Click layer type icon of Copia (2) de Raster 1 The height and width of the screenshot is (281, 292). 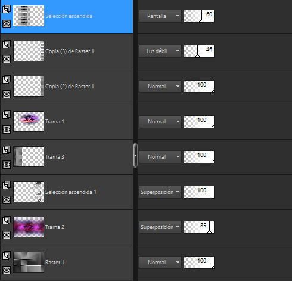(x=7, y=79)
